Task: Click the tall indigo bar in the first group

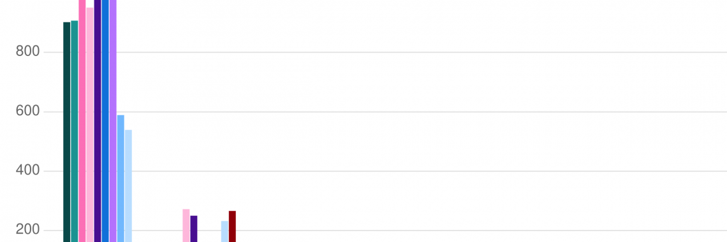Action: click(x=98, y=121)
